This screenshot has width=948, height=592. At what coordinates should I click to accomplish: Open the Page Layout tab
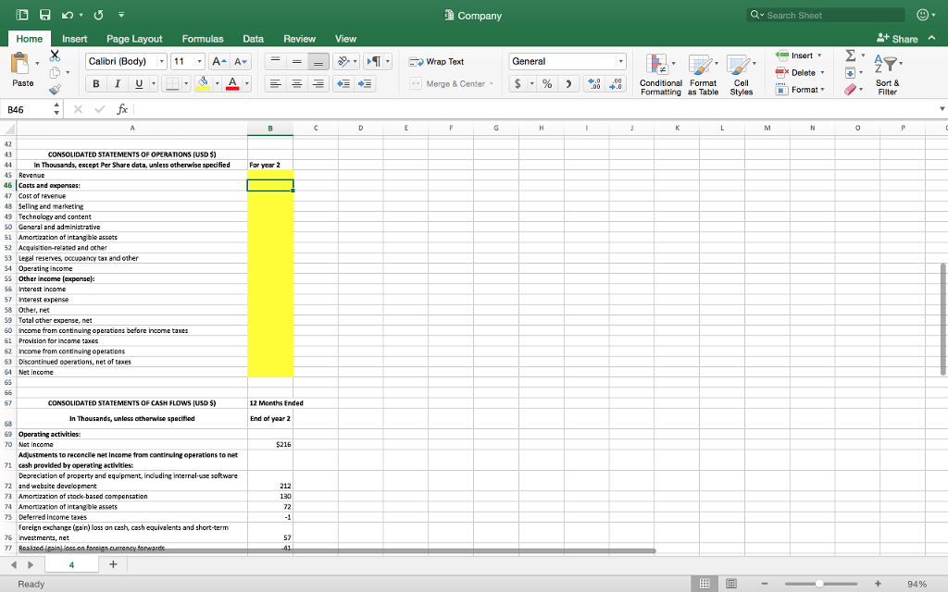[x=134, y=39]
